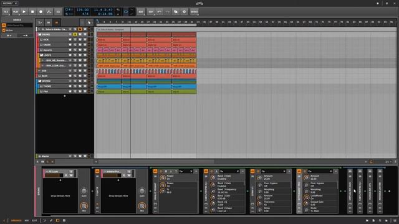
Task: Switch to the ARRANGE view tab
Action: [x=16, y=220]
